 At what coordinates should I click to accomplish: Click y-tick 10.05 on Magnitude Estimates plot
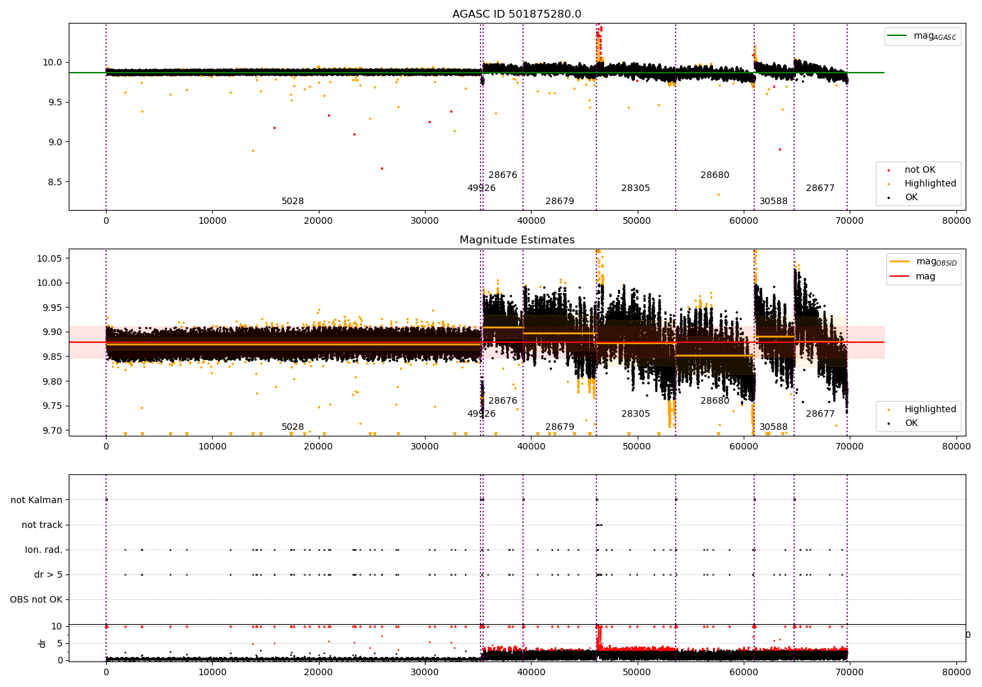tap(50, 259)
